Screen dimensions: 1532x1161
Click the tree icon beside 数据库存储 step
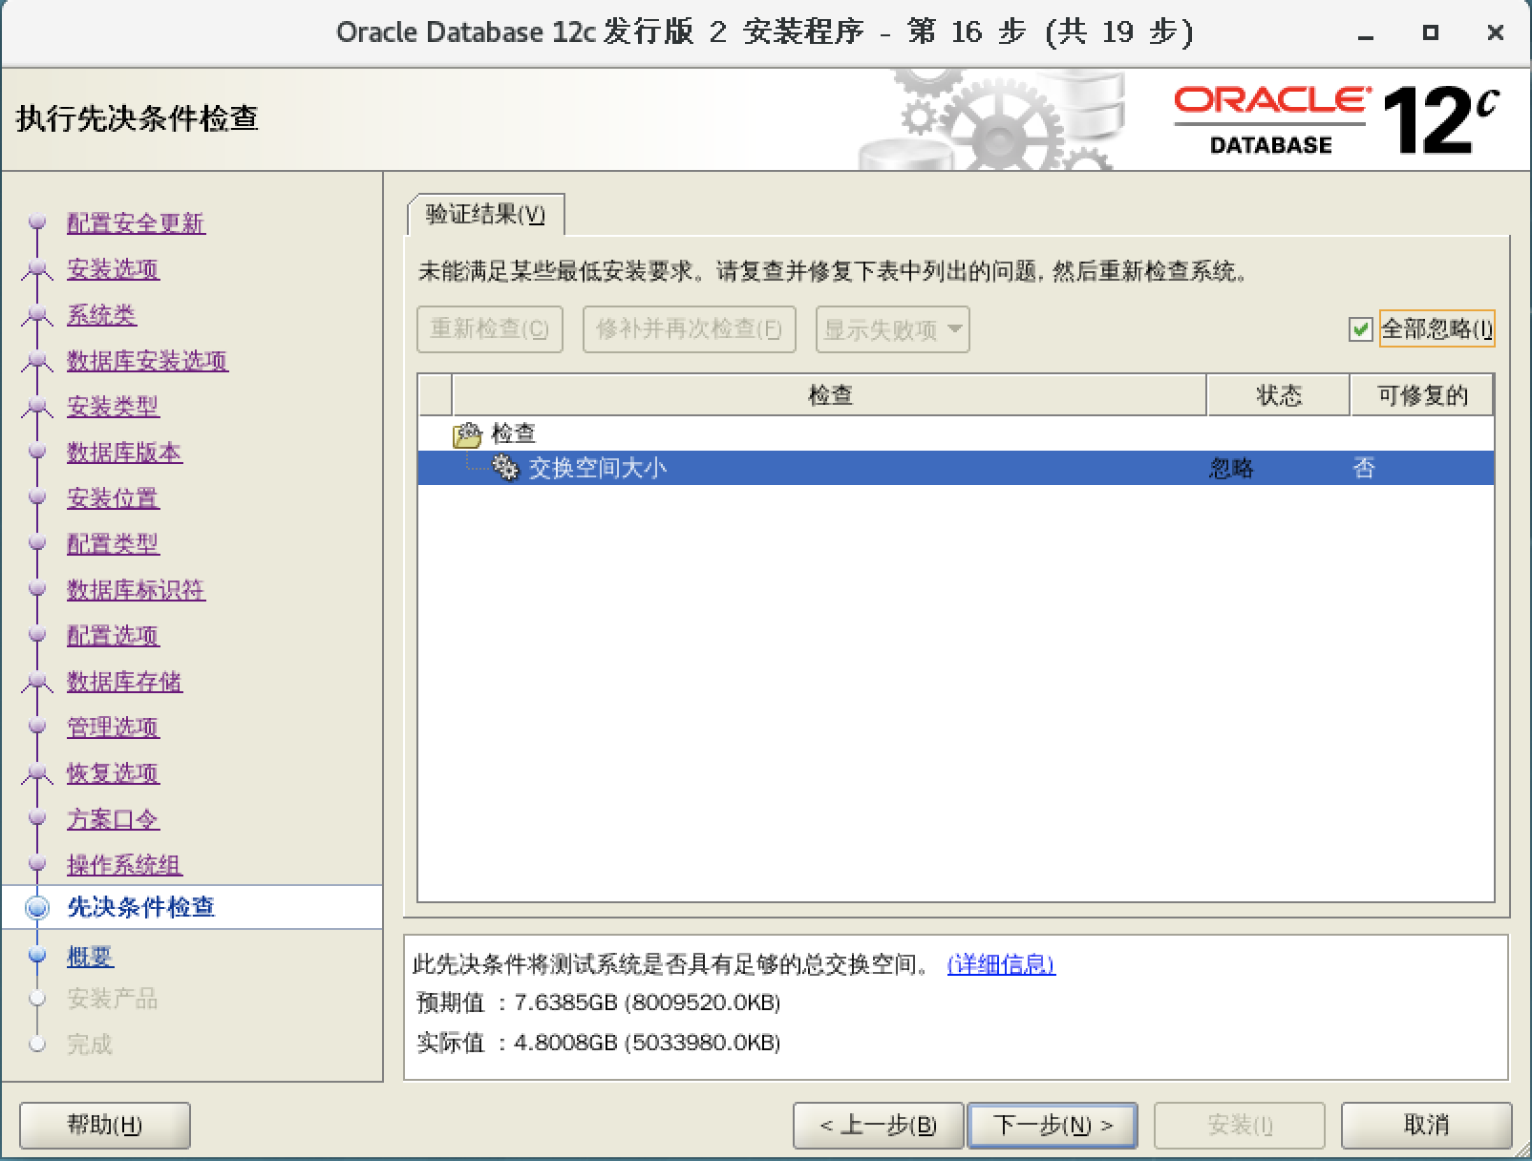pyautogui.click(x=37, y=682)
